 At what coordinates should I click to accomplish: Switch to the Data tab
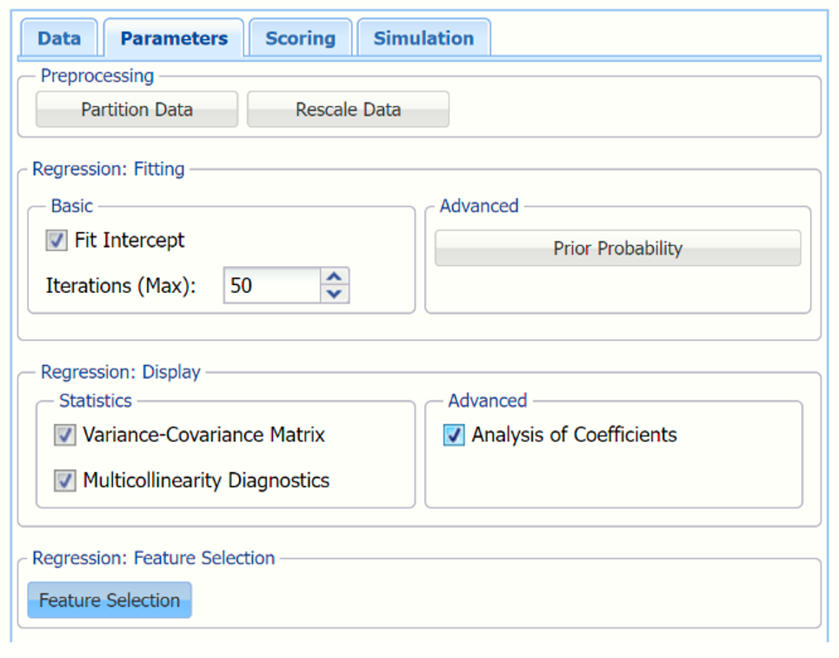[x=59, y=38]
